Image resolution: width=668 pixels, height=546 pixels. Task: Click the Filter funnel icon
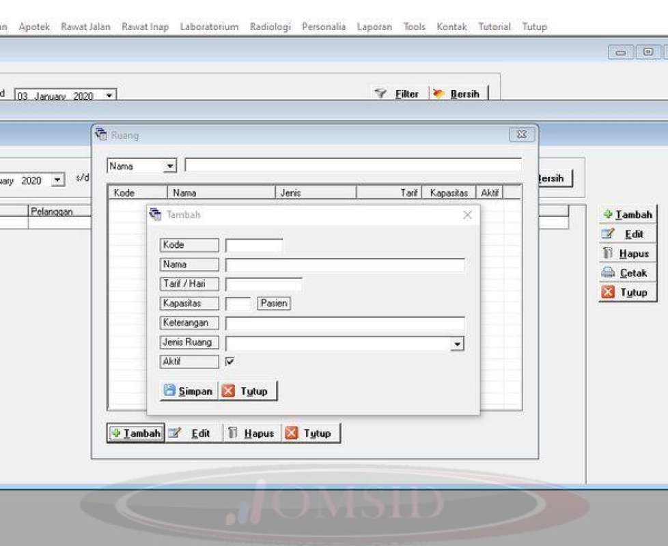point(380,94)
